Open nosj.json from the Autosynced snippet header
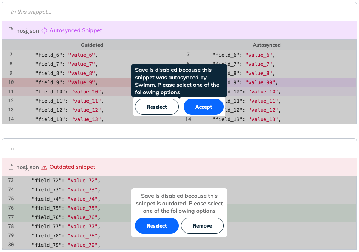Image resolution: width=359 pixels, height=252 pixels. [x=28, y=30]
